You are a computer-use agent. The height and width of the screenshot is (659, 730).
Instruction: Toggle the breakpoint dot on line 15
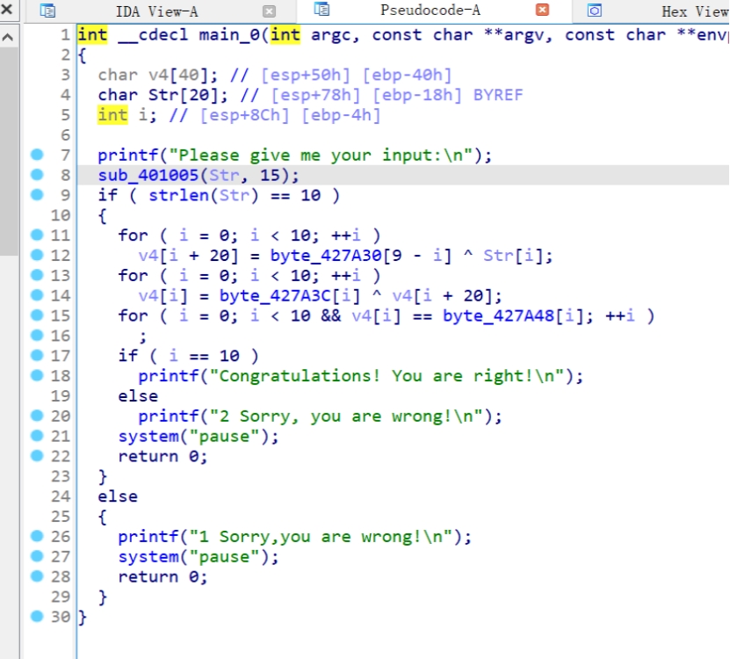(37, 315)
